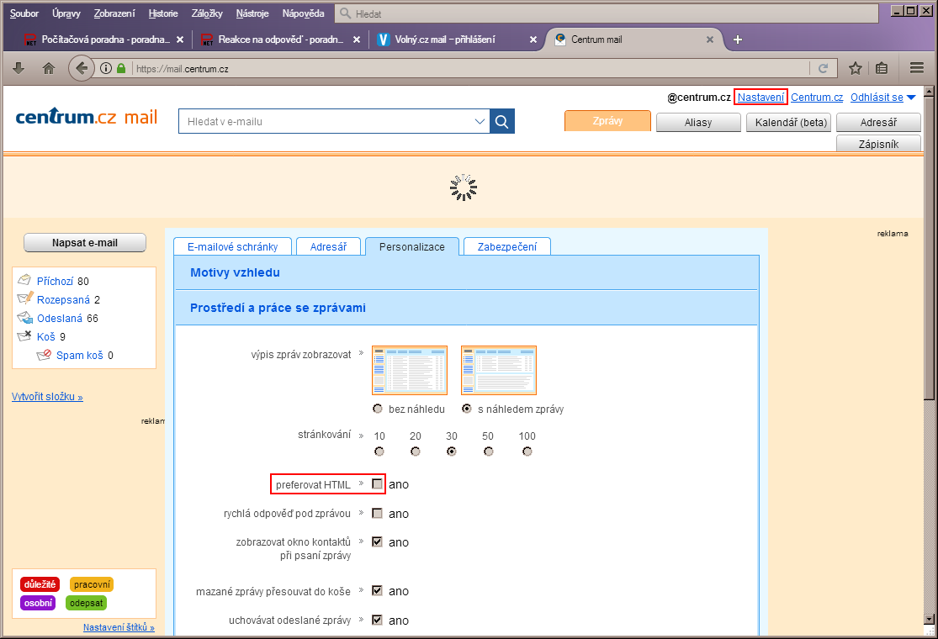This screenshot has width=938, height=639.
Task: Open the Záložky menu
Action: 207,13
